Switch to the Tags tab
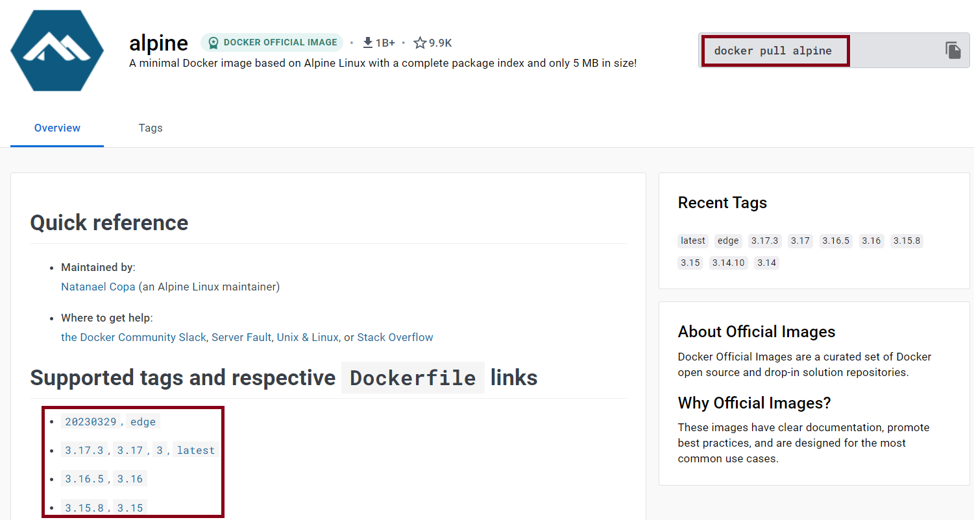974x520 pixels. pyautogui.click(x=150, y=128)
